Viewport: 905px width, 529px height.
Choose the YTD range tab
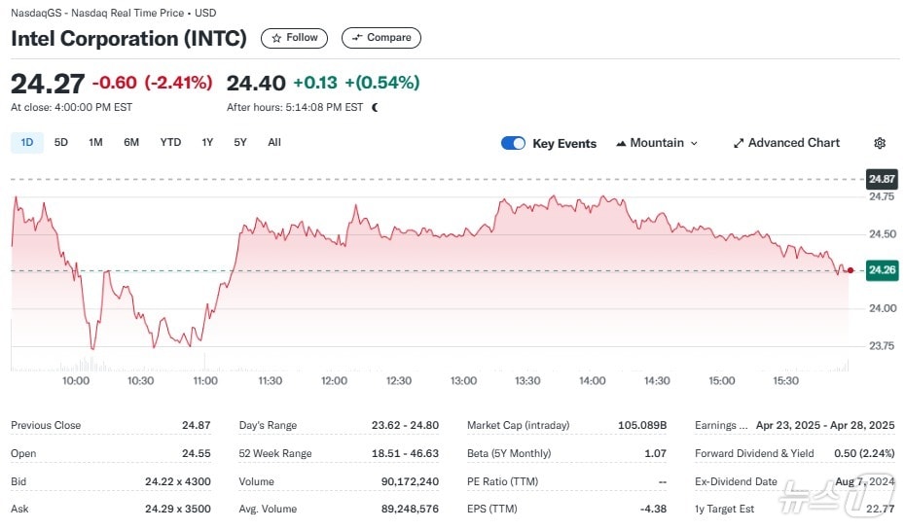point(170,142)
